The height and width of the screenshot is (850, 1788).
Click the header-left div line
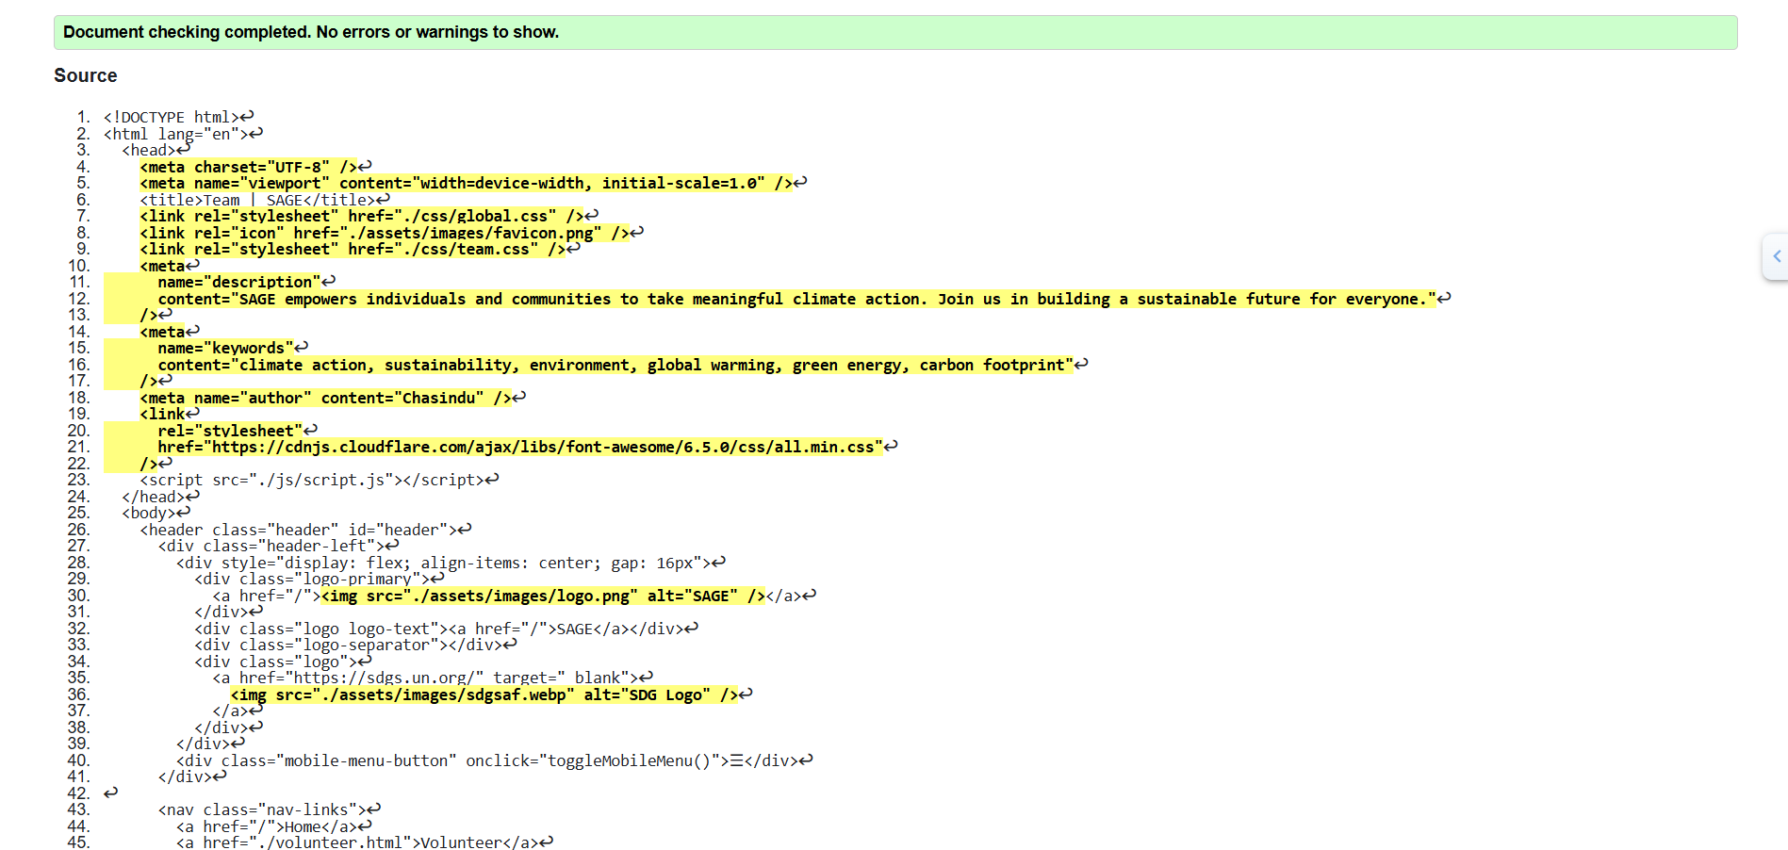tap(278, 546)
